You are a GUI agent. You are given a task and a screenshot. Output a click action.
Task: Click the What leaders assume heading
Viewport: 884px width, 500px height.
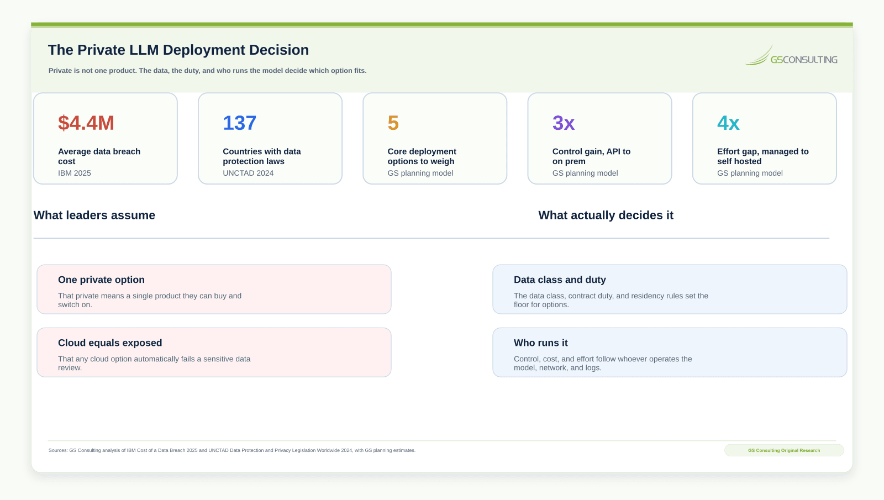point(94,215)
